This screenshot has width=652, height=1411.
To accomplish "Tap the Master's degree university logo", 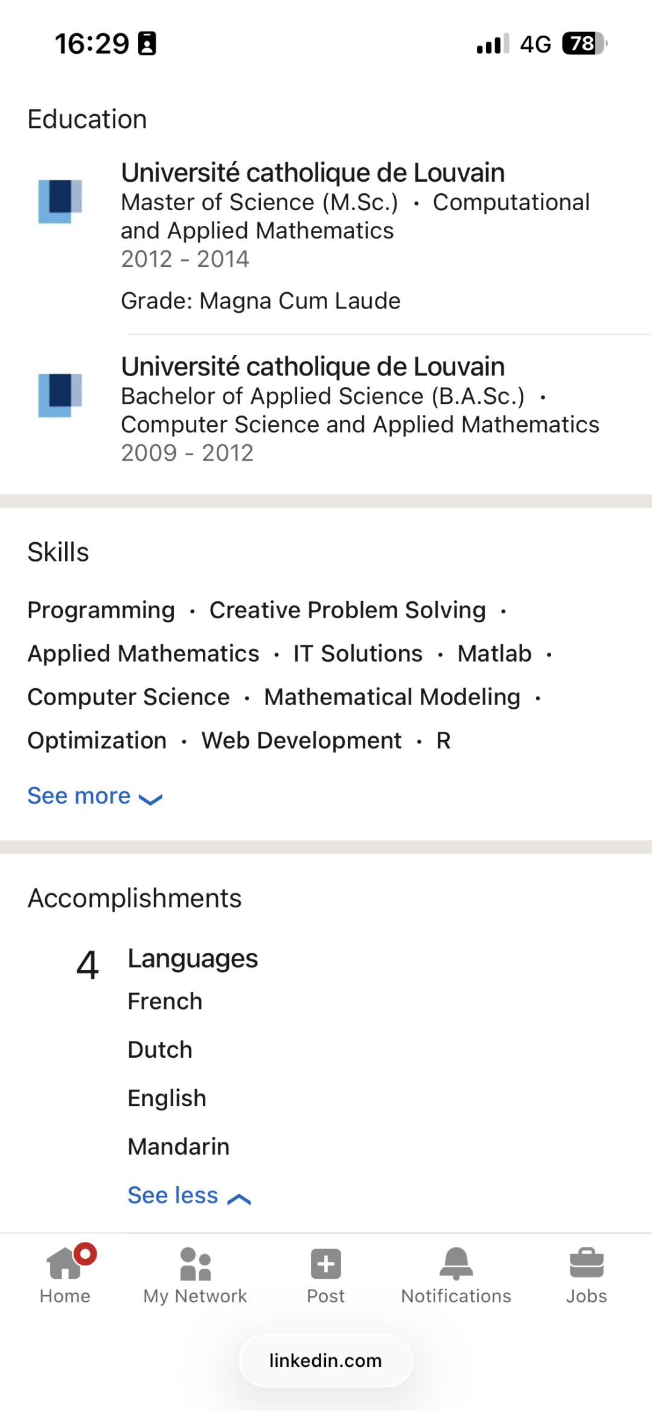I will (x=60, y=201).
